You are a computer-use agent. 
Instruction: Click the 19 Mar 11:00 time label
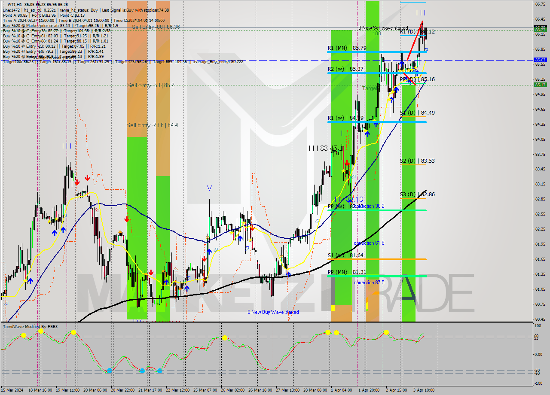click(x=67, y=390)
